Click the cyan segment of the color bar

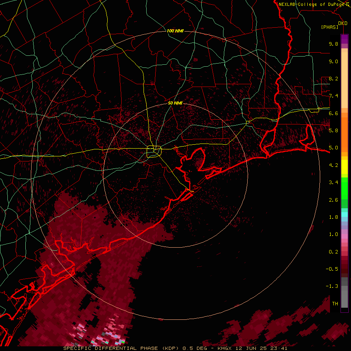click(x=344, y=214)
